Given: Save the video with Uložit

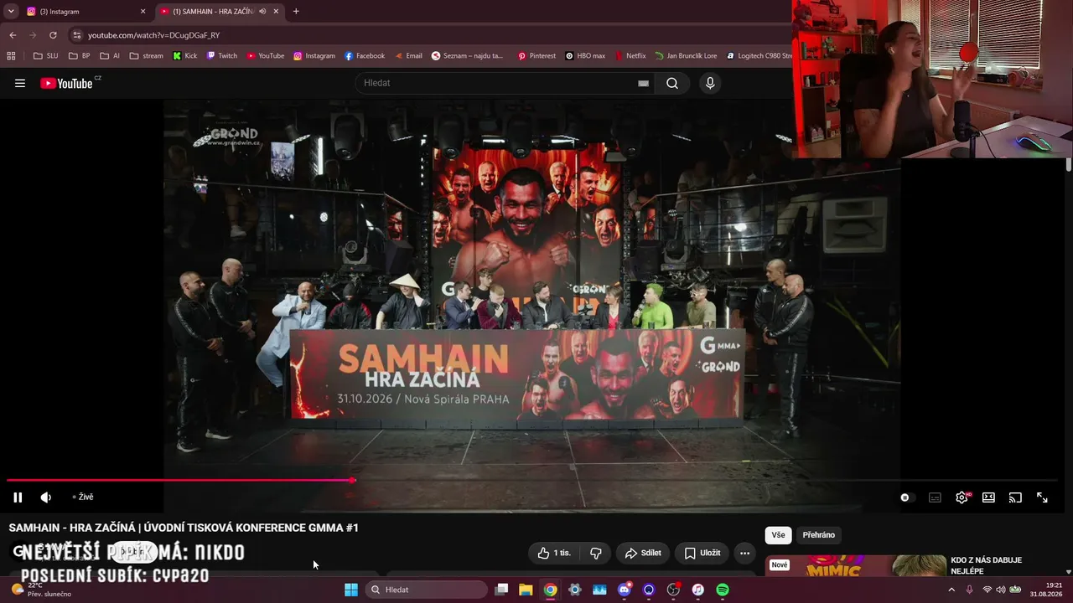Looking at the screenshot, I should pyautogui.click(x=702, y=553).
